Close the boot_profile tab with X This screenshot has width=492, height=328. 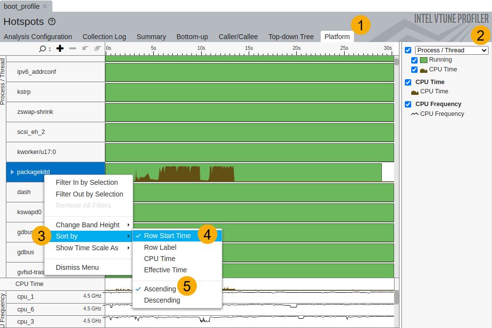(45, 6)
